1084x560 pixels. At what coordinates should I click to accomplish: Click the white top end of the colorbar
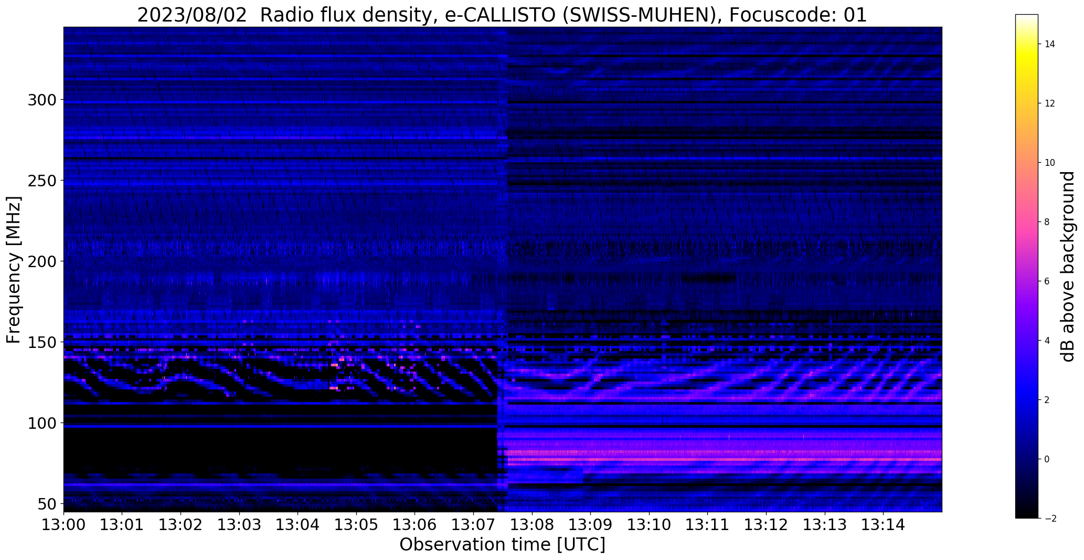[1027, 18]
